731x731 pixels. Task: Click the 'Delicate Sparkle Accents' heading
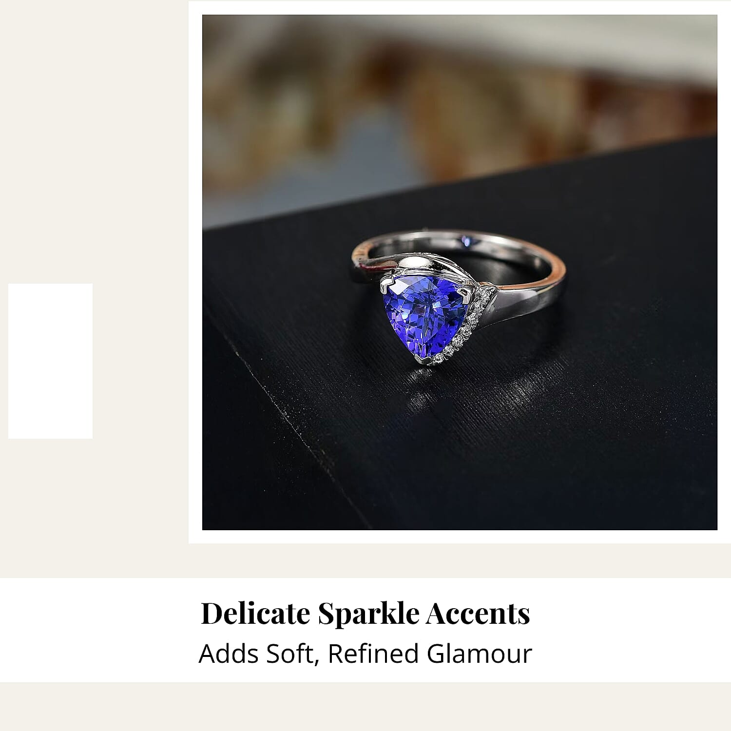click(x=365, y=613)
